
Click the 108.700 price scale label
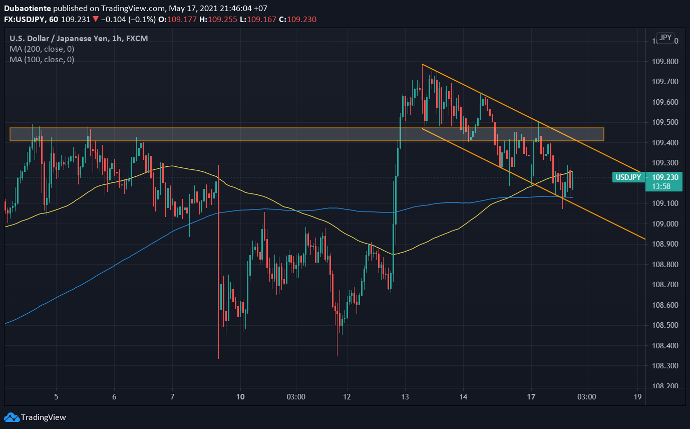pyautogui.click(x=664, y=285)
